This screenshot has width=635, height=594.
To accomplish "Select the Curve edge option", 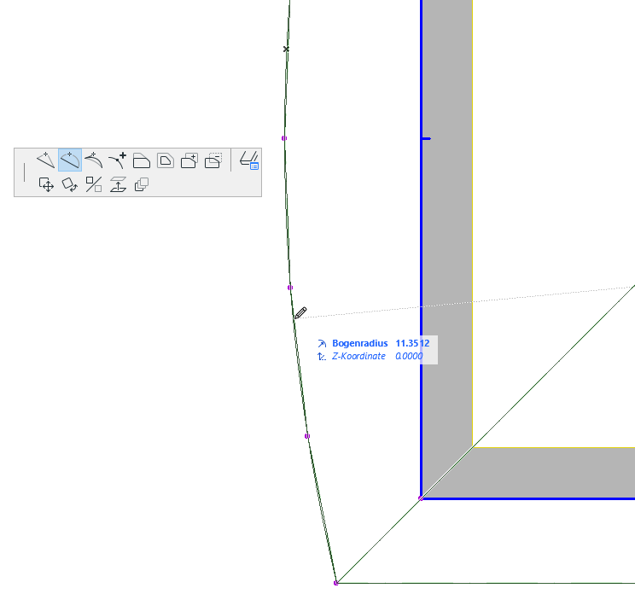I will [70, 160].
